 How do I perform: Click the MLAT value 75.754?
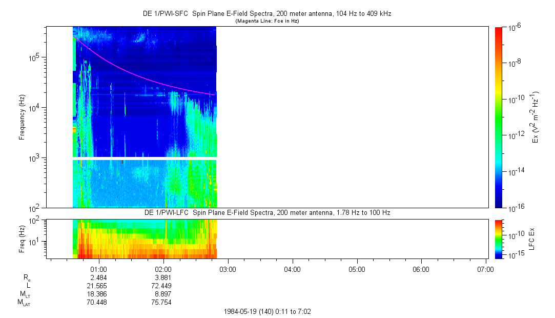pyautogui.click(x=161, y=303)
